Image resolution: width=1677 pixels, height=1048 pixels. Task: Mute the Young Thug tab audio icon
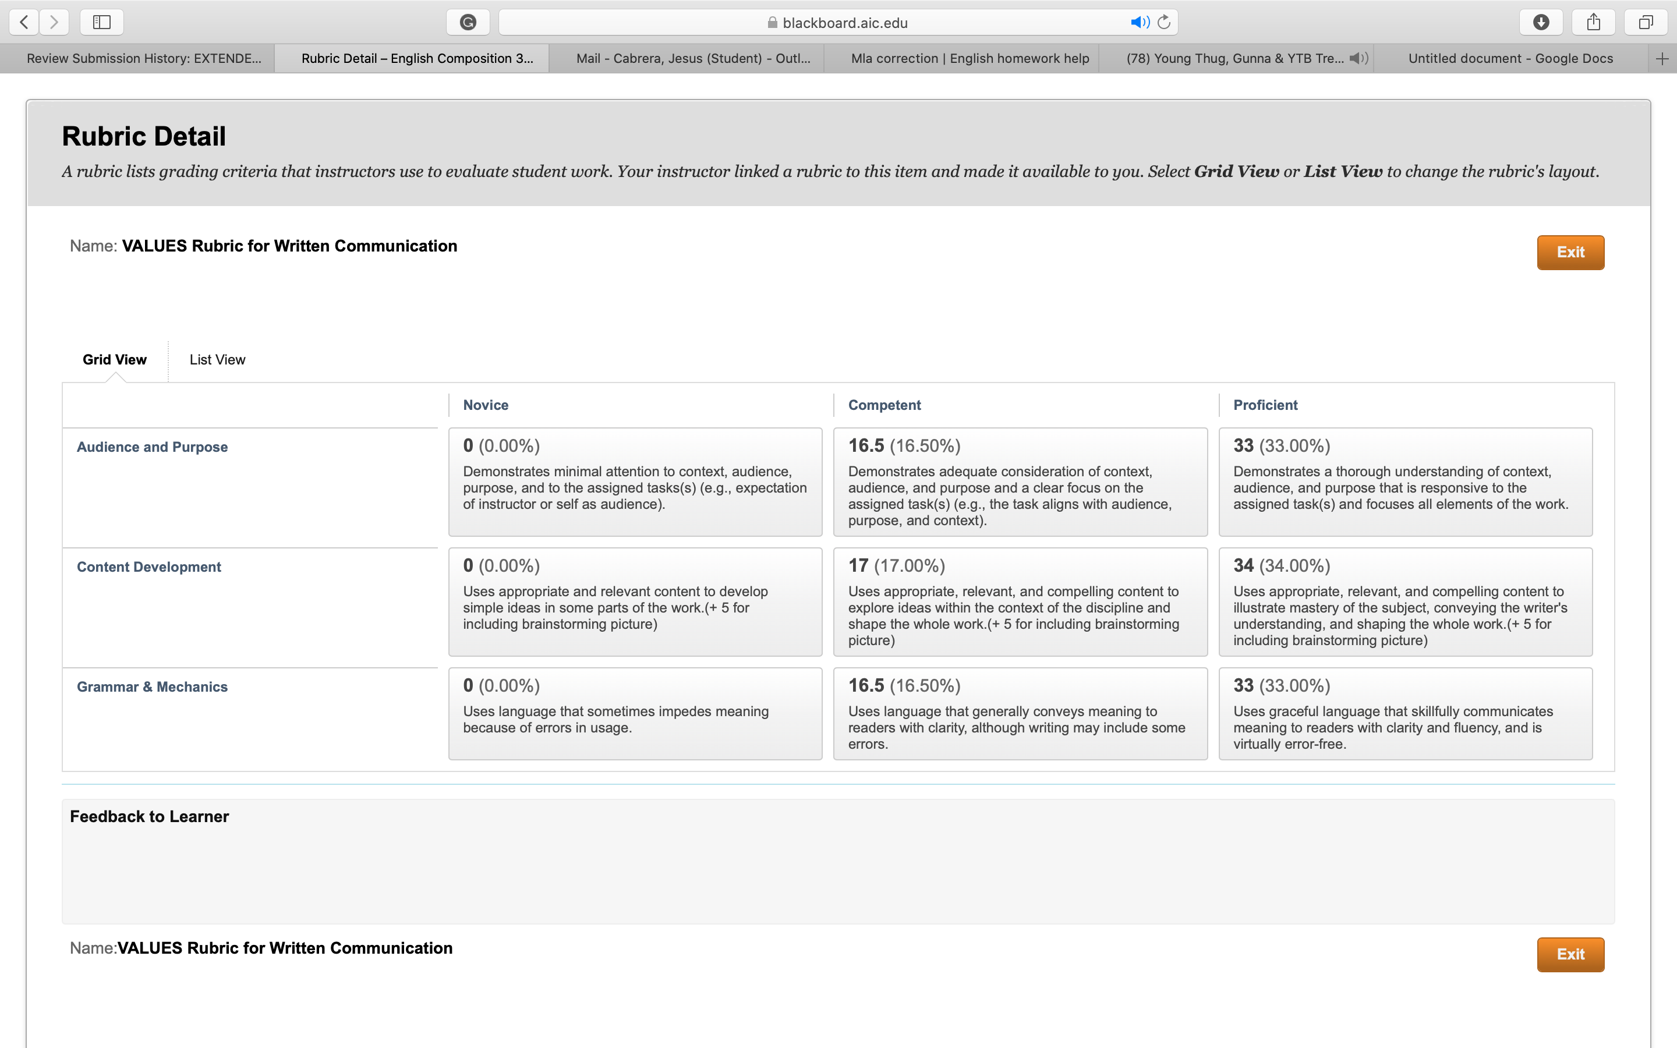coord(1358,58)
